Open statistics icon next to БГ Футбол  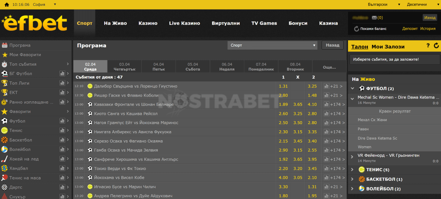(62, 74)
